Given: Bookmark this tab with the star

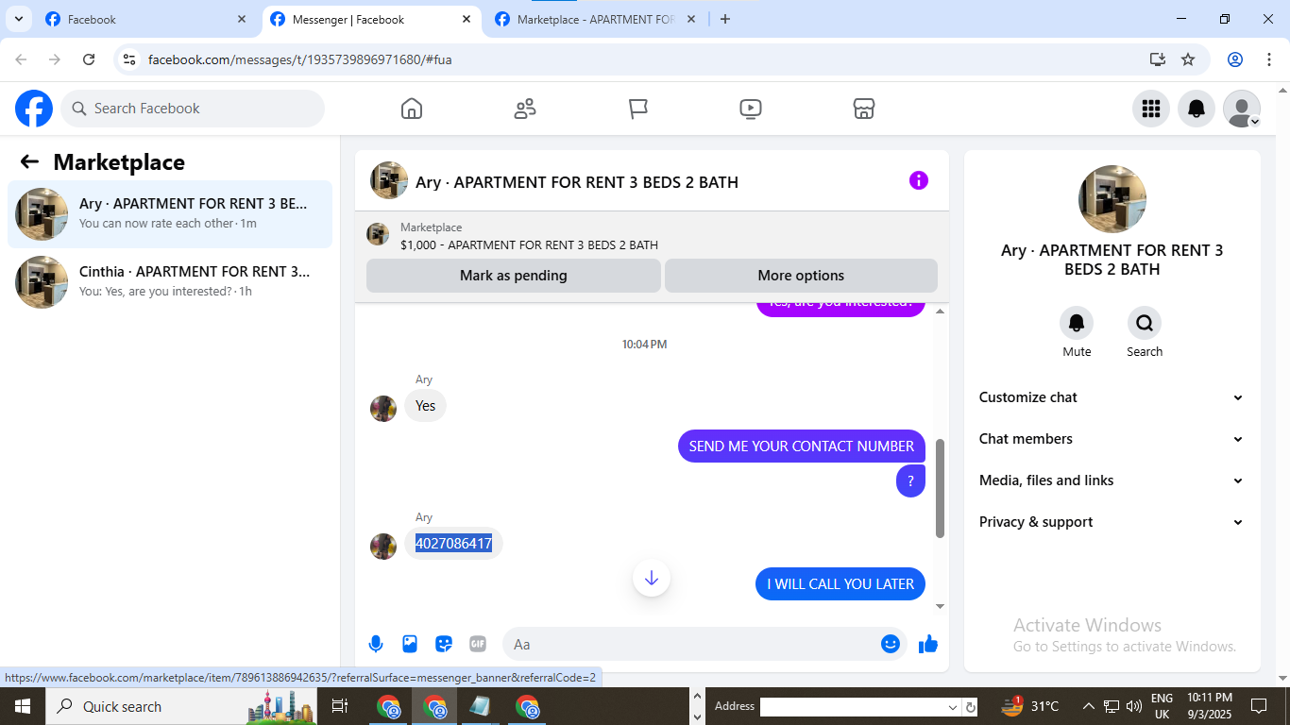Looking at the screenshot, I should click(x=1188, y=59).
